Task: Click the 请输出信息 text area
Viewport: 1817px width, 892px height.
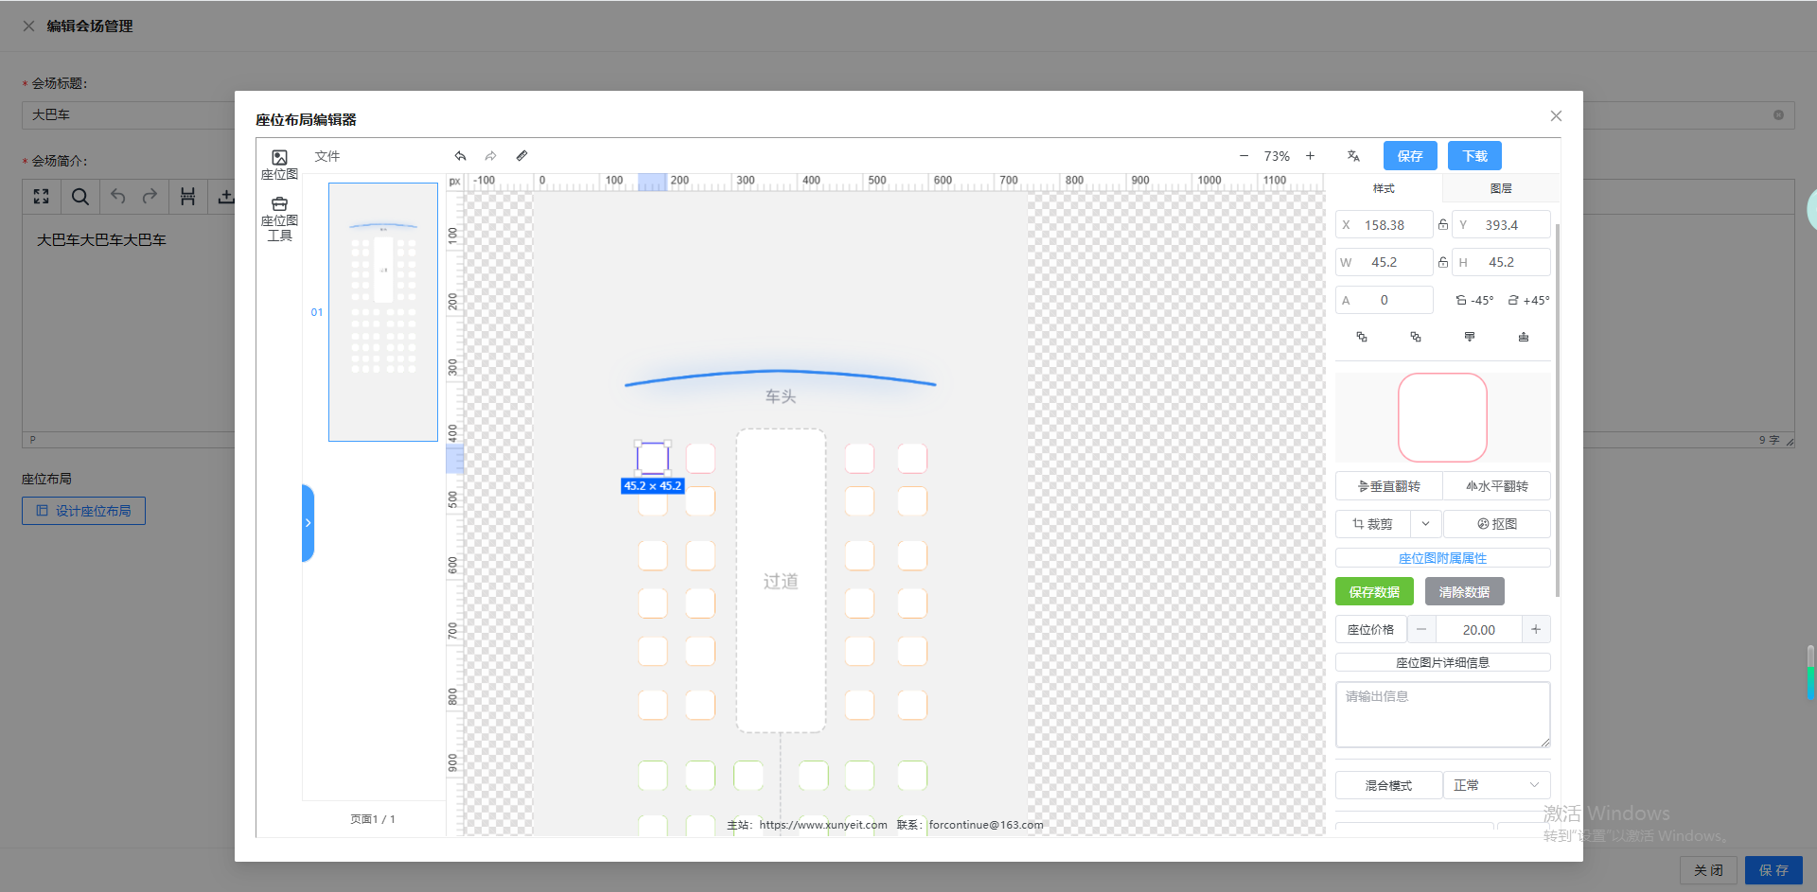Action: [x=1442, y=714]
